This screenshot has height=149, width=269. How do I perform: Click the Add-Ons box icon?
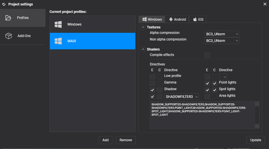pyautogui.click(x=9, y=36)
